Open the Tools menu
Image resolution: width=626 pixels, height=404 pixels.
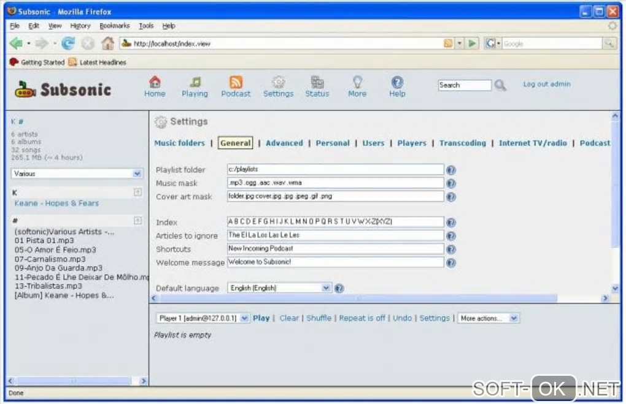pos(146,26)
